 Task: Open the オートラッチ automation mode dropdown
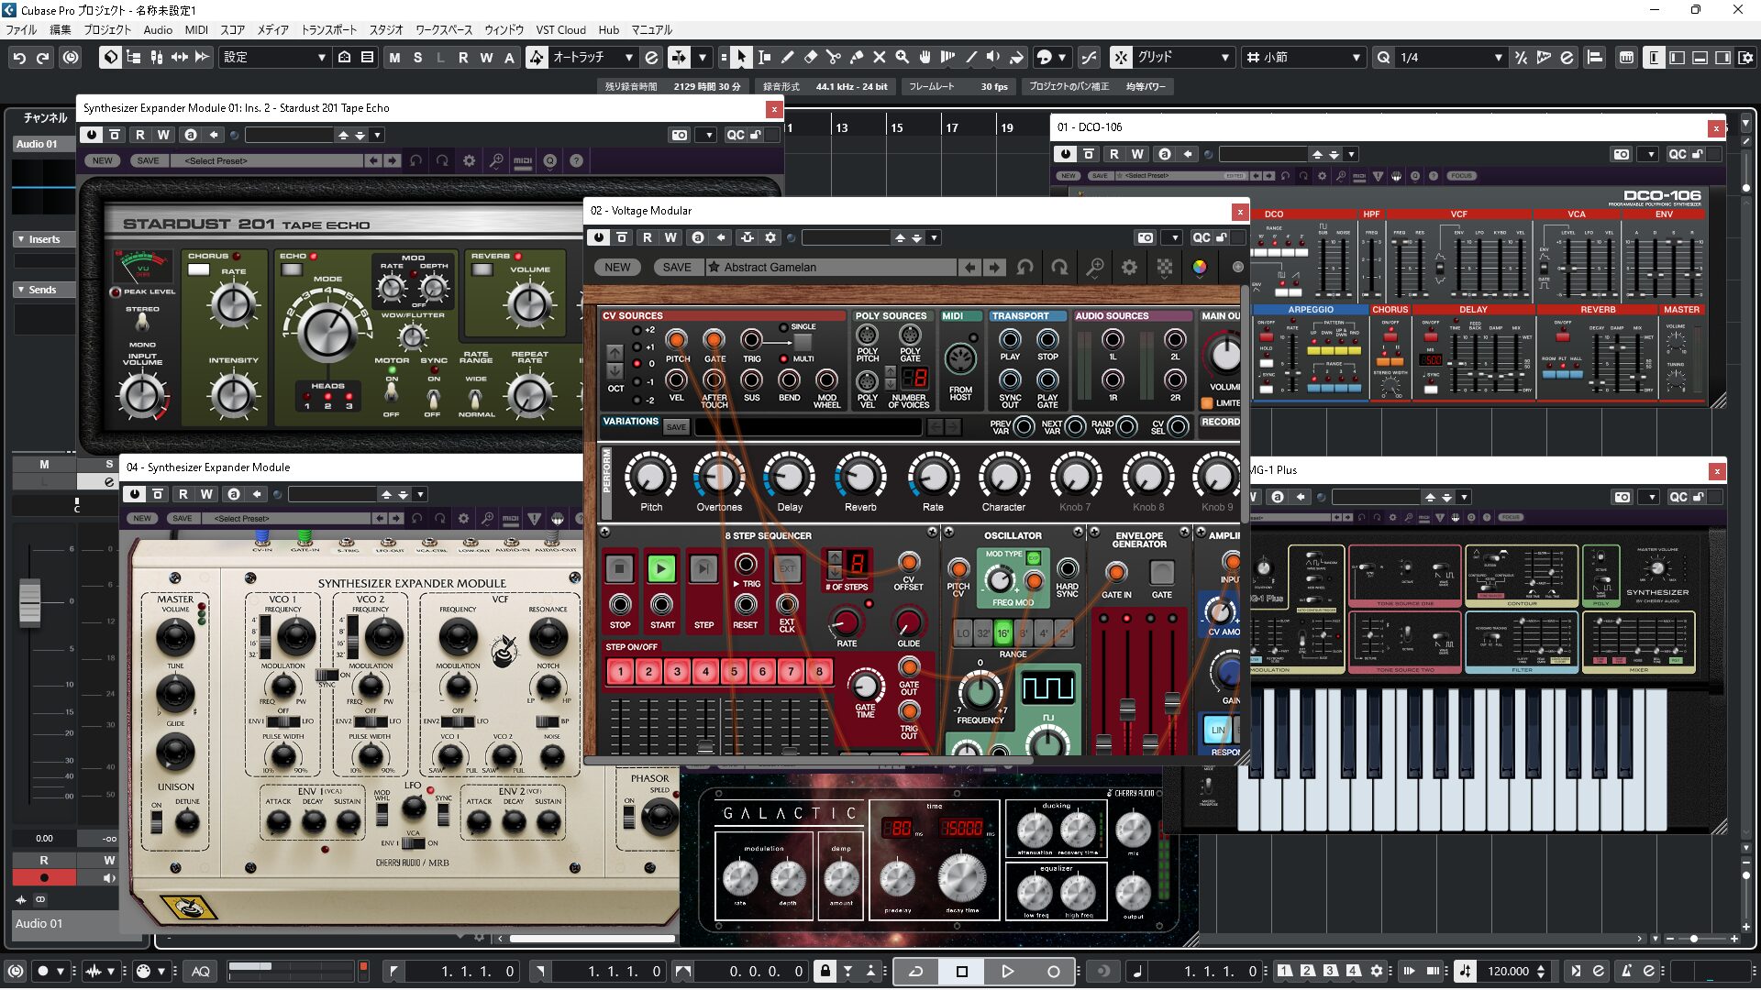(x=593, y=57)
